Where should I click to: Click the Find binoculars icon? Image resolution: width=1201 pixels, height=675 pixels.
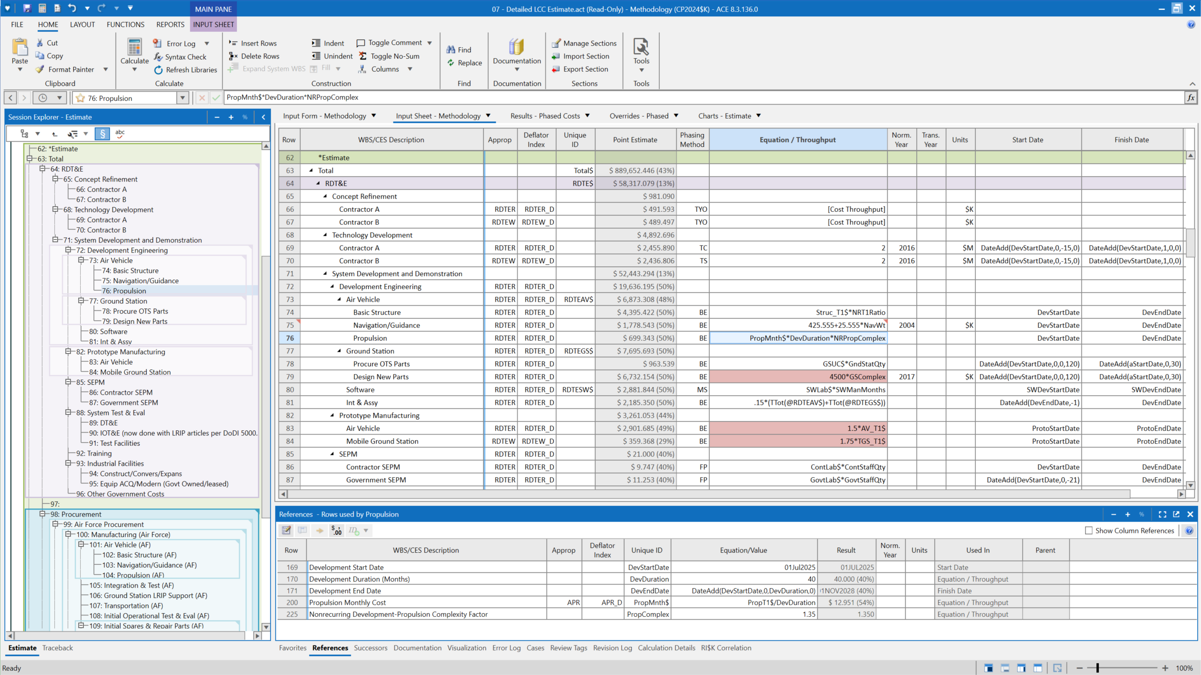click(451, 49)
